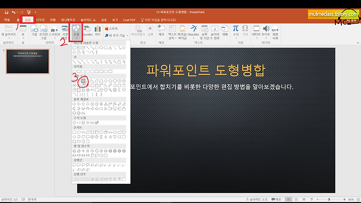Switch to the Design (디자인) tab
This screenshot has height=203, width=361.
click(x=40, y=20)
